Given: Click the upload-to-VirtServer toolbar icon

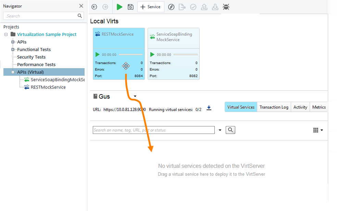Looking at the screenshot, I should click(204, 7).
